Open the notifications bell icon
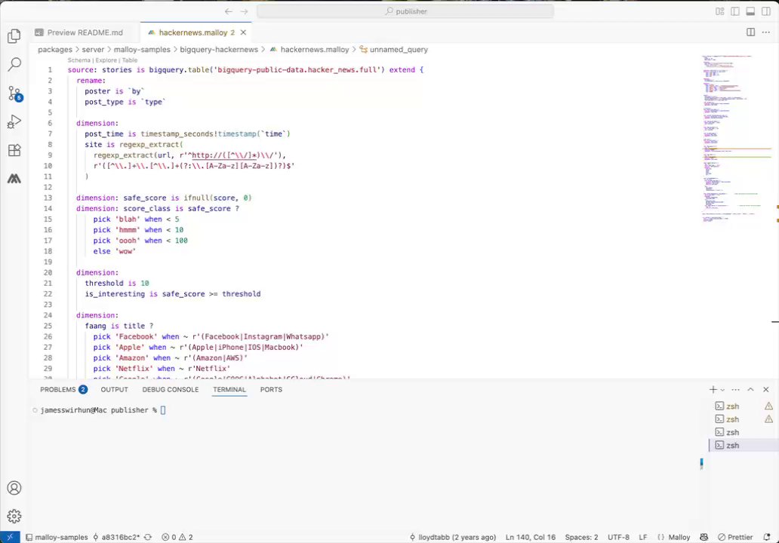This screenshot has height=543, width=779. click(x=767, y=537)
